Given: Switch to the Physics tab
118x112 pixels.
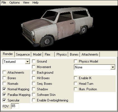Looking at the screenshot, I should pos(62,54).
